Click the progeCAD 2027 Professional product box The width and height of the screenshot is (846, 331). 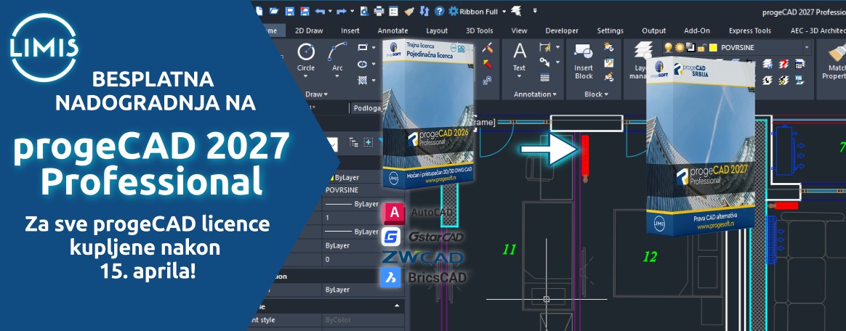point(701,146)
